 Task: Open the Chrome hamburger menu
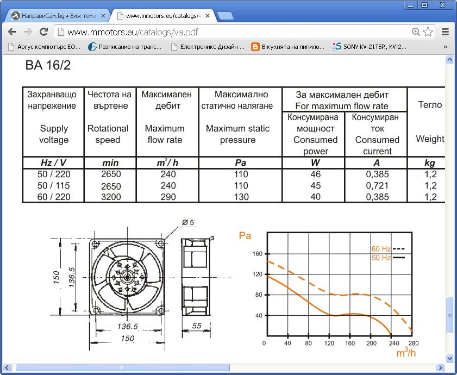(x=446, y=32)
